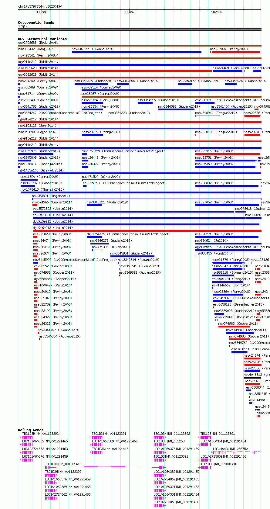Select nsv3340880 (Audano2019) label
This screenshot has width=270, height=509.
60,336
